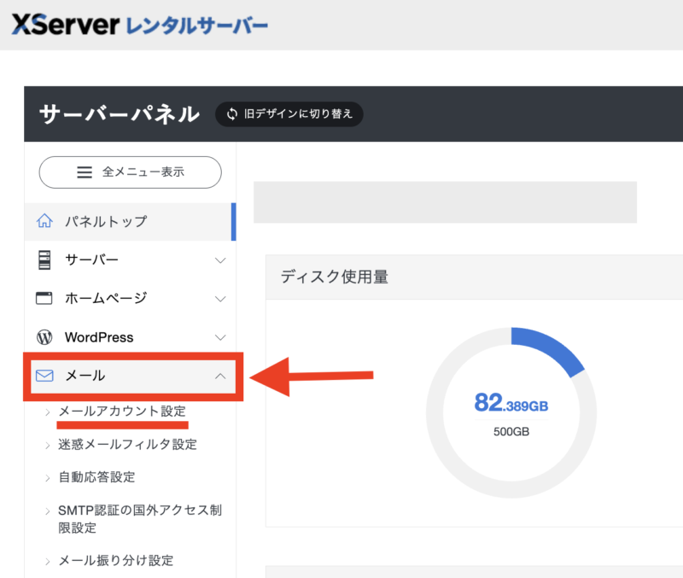Click the hamburger icon on 全メニュー表示
The image size is (683, 578).
pyautogui.click(x=85, y=172)
